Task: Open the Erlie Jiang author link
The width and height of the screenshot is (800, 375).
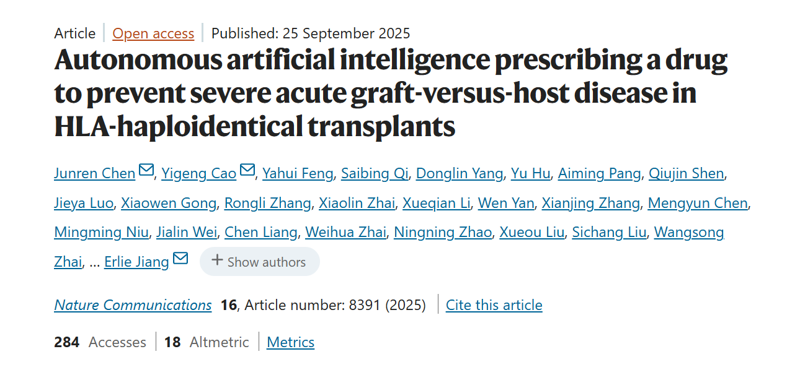Action: 136,262
